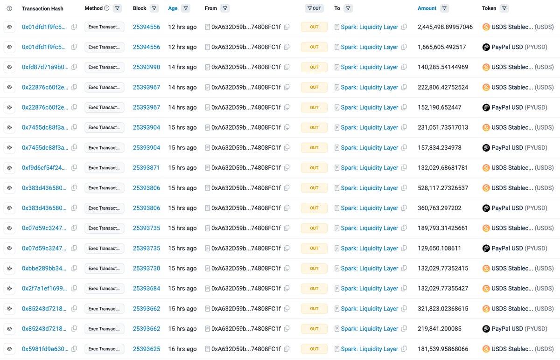Open Spark: Liquidity Layer in 132,029.77352415 row
560x360 pixels.
click(x=370, y=269)
